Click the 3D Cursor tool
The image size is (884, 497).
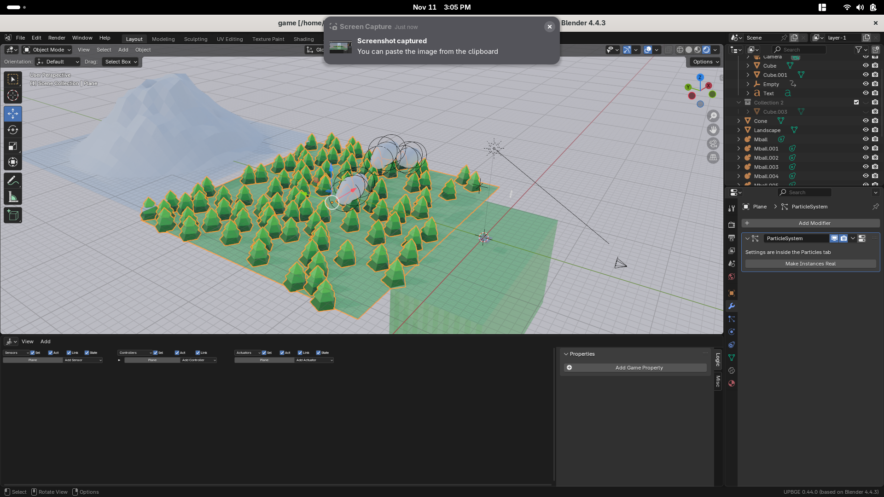(x=13, y=96)
